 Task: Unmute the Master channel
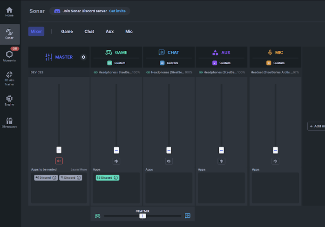coord(59,161)
